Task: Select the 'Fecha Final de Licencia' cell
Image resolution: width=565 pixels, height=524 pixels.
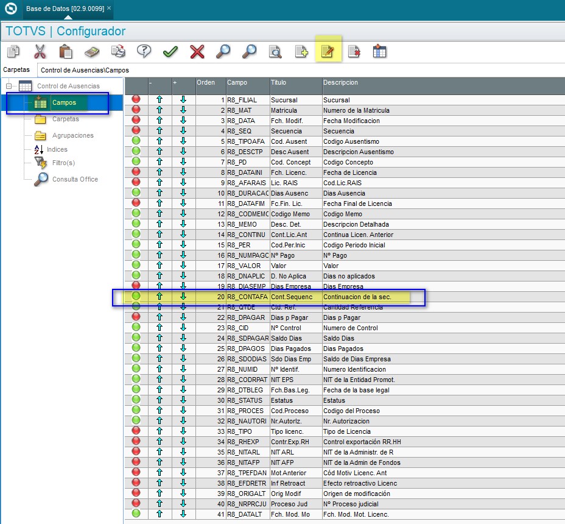Action: [x=443, y=204]
